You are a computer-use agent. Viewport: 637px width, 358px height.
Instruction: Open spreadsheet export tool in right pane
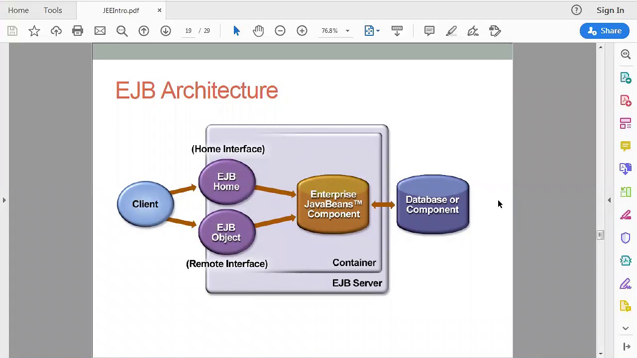point(626,192)
